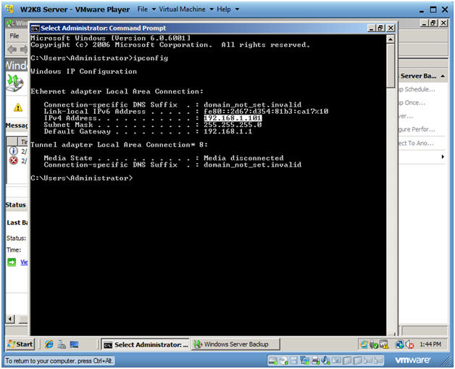
Task: Click the Start button
Action: click(20, 344)
